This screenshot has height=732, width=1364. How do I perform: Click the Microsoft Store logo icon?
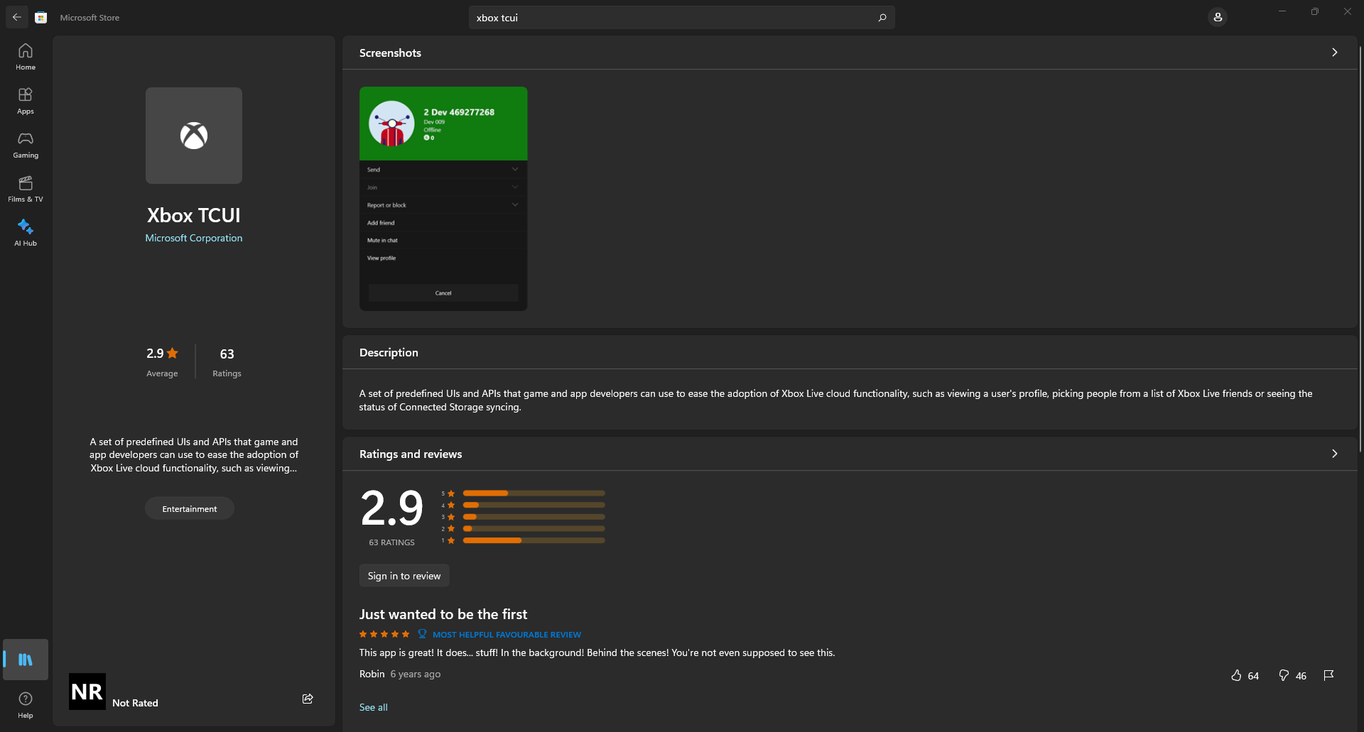point(41,17)
